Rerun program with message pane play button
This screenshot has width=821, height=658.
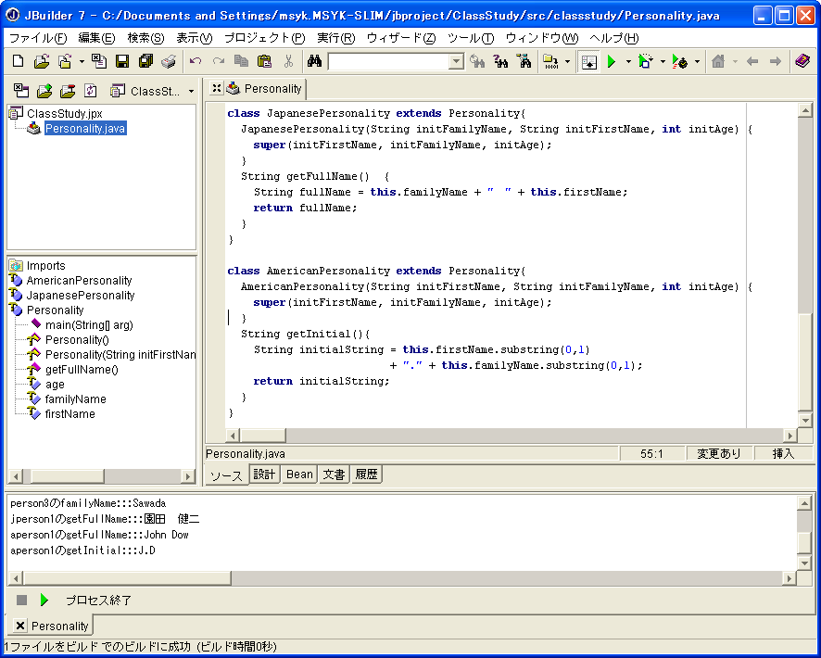coord(44,600)
